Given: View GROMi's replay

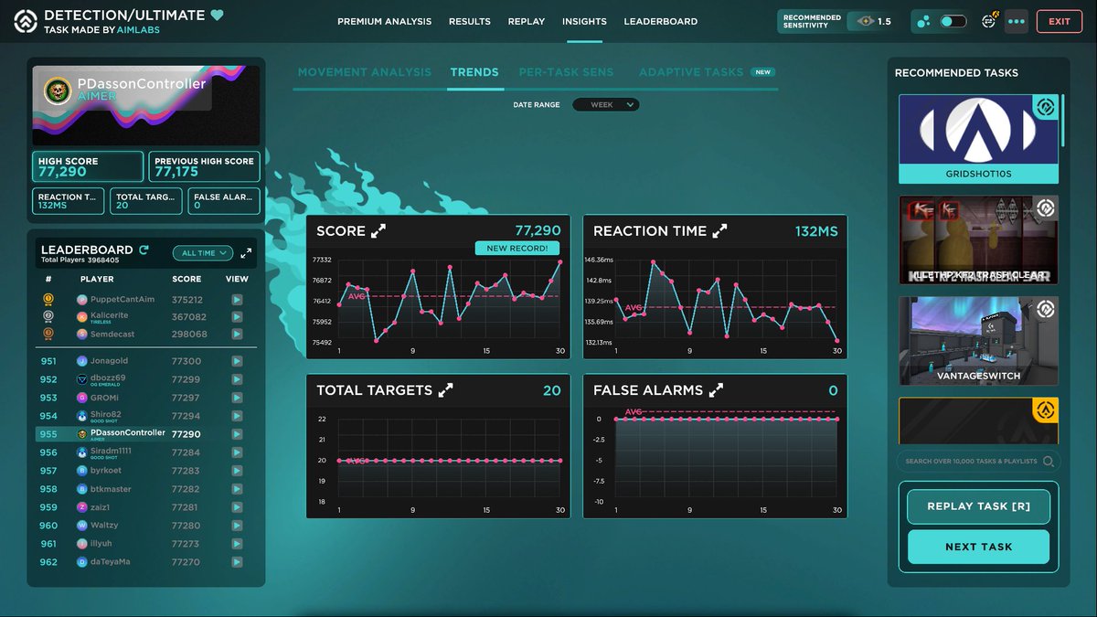Looking at the screenshot, I should (237, 398).
